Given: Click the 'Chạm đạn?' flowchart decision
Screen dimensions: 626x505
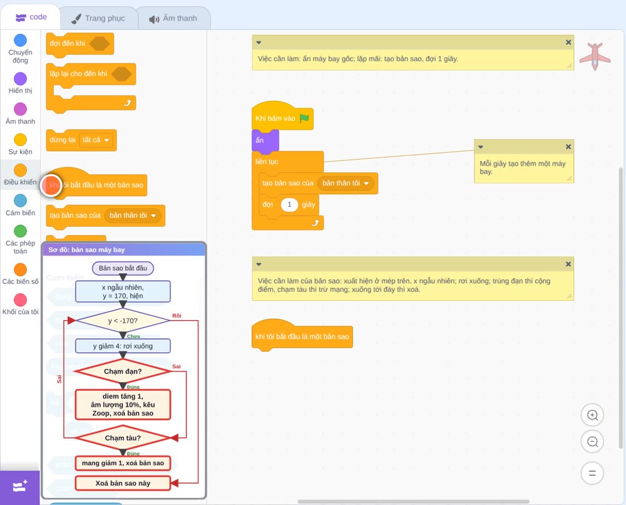Looking at the screenshot, I should coord(123,371).
